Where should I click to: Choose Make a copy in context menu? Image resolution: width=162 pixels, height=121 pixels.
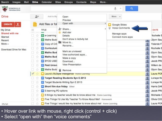pyautogui.click(x=69, y=58)
